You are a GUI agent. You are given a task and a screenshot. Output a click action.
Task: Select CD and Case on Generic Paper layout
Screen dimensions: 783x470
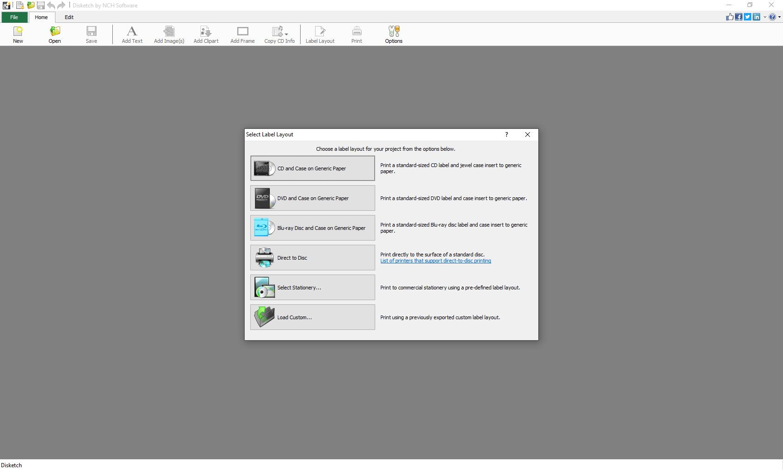tap(312, 168)
